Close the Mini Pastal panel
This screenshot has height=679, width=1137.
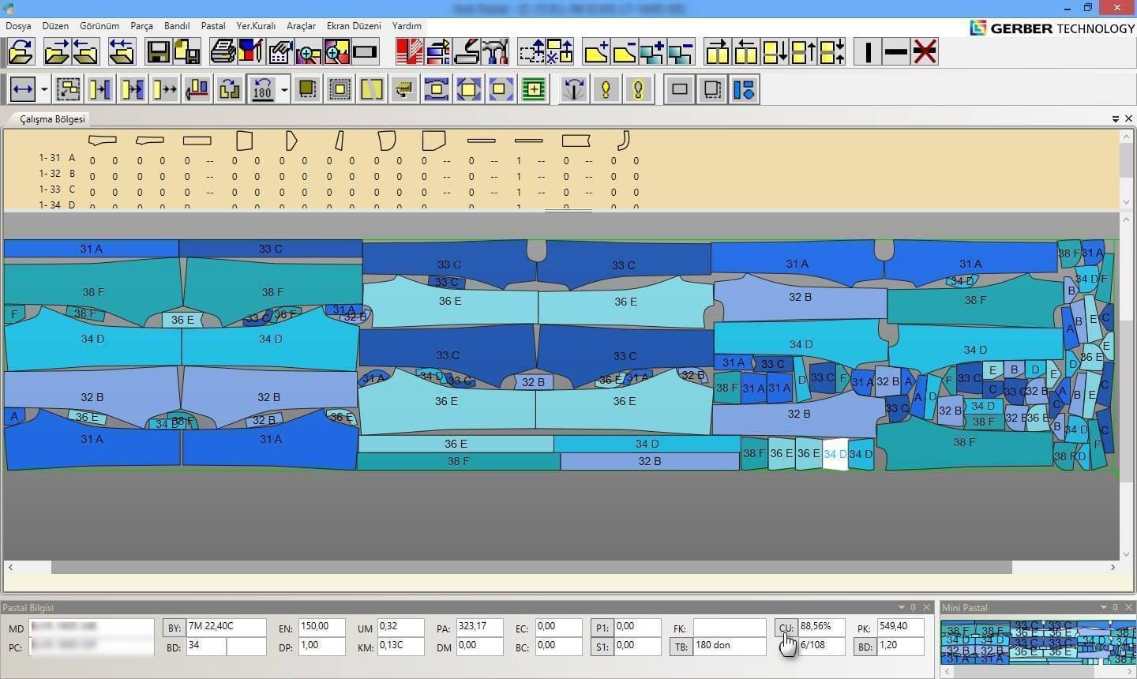(1128, 607)
